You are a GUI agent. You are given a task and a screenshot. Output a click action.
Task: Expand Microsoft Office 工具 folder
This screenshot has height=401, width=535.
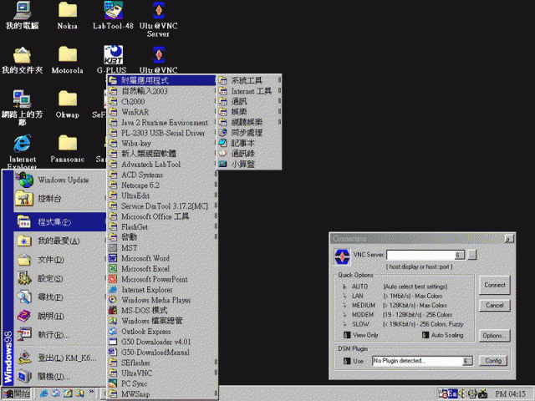point(162,216)
